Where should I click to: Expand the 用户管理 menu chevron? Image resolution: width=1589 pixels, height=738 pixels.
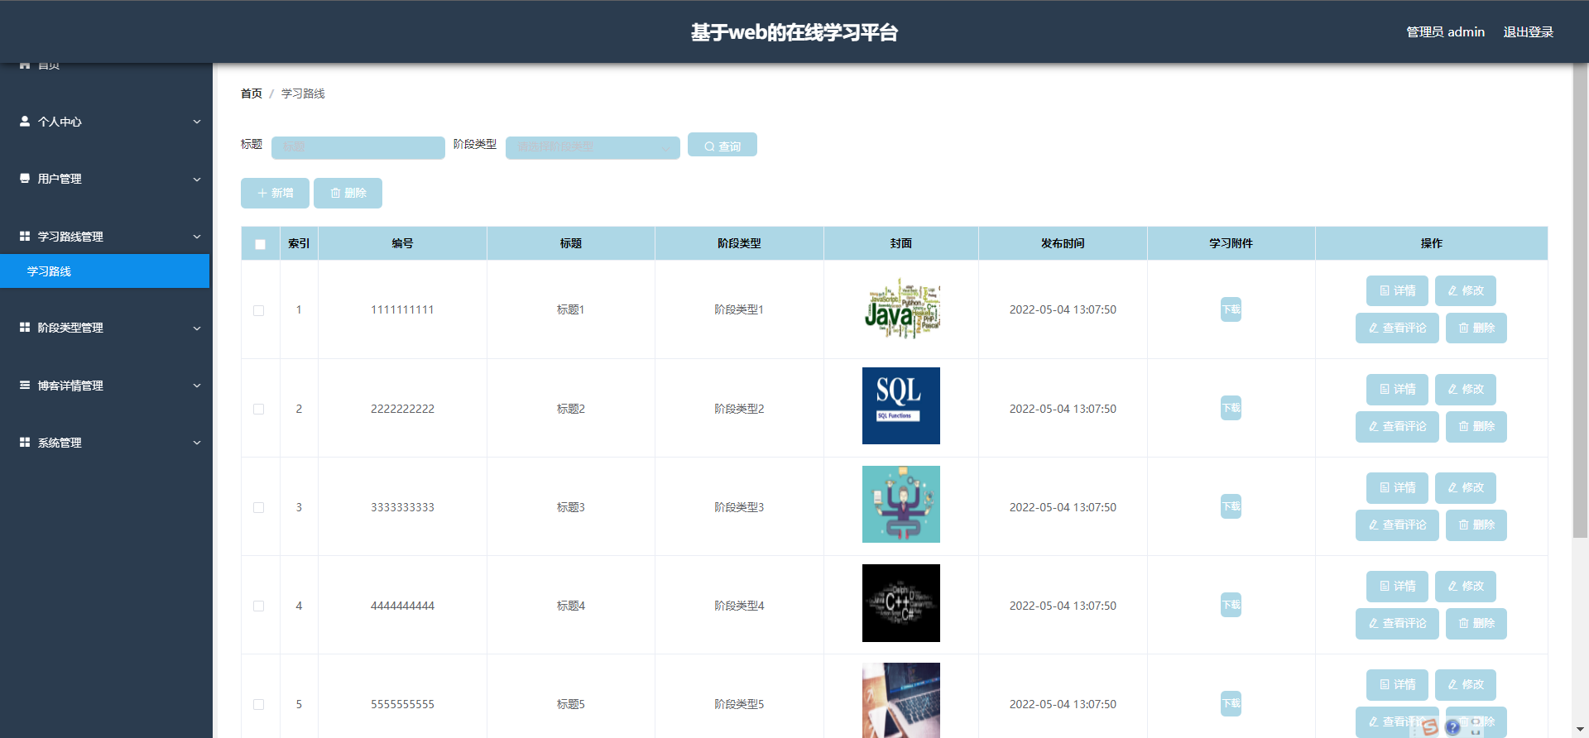point(197,179)
